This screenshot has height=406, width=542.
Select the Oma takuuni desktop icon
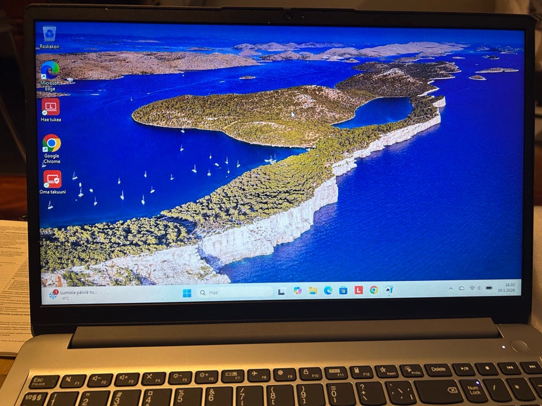coord(53,182)
